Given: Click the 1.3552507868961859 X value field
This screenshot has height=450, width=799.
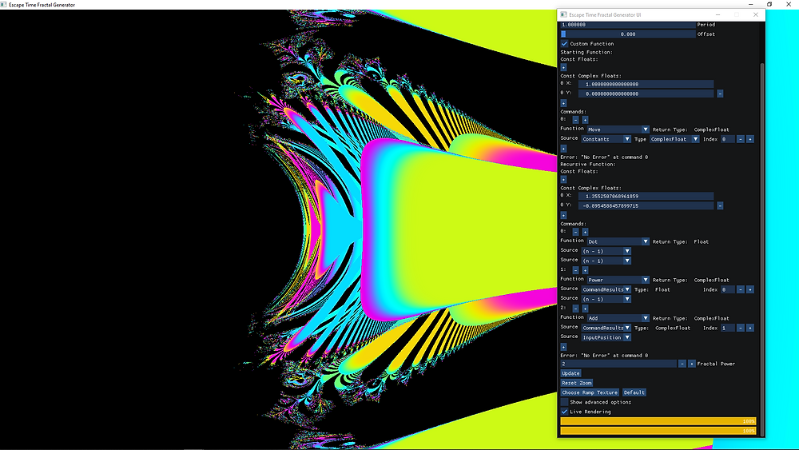Looking at the screenshot, I should pyautogui.click(x=646, y=196).
